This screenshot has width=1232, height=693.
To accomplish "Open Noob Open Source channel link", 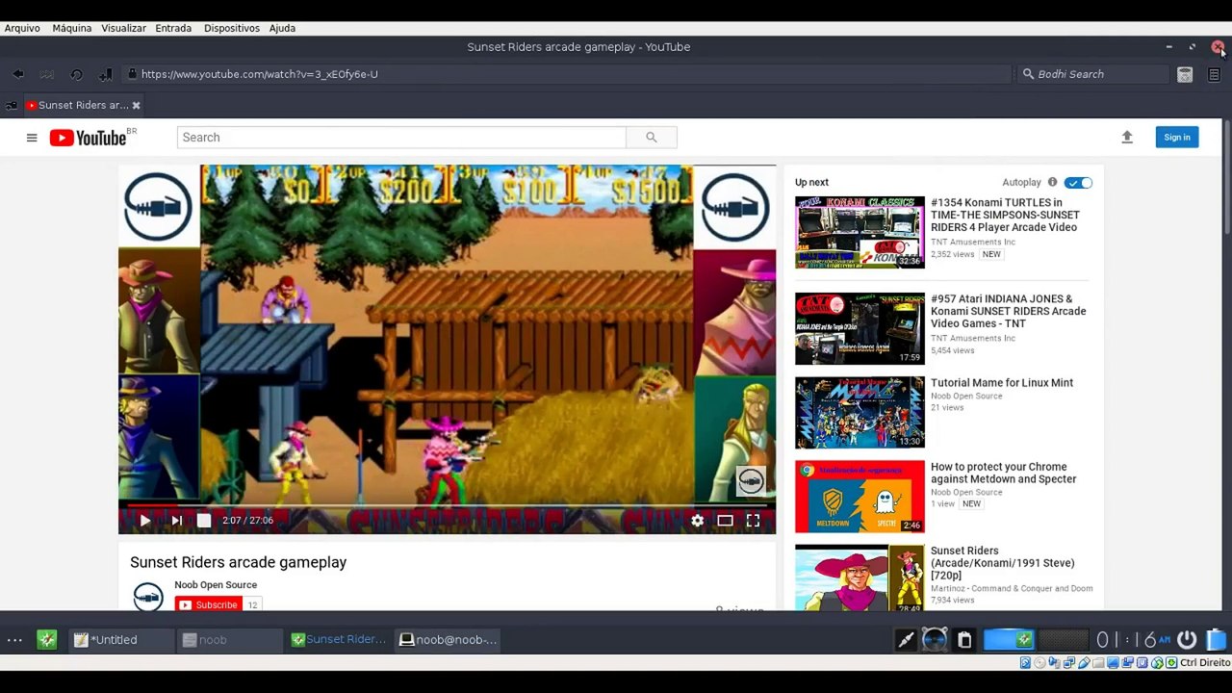I will click(216, 585).
